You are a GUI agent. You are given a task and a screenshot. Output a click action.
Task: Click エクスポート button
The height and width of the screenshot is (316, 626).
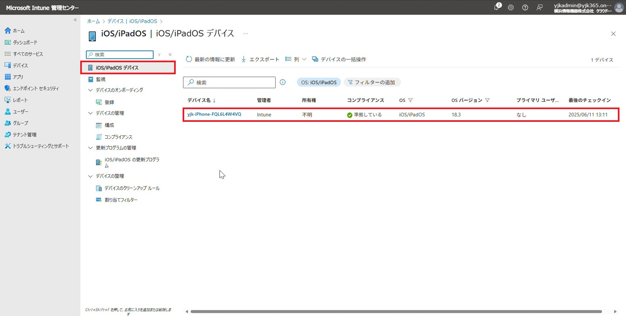(x=260, y=59)
